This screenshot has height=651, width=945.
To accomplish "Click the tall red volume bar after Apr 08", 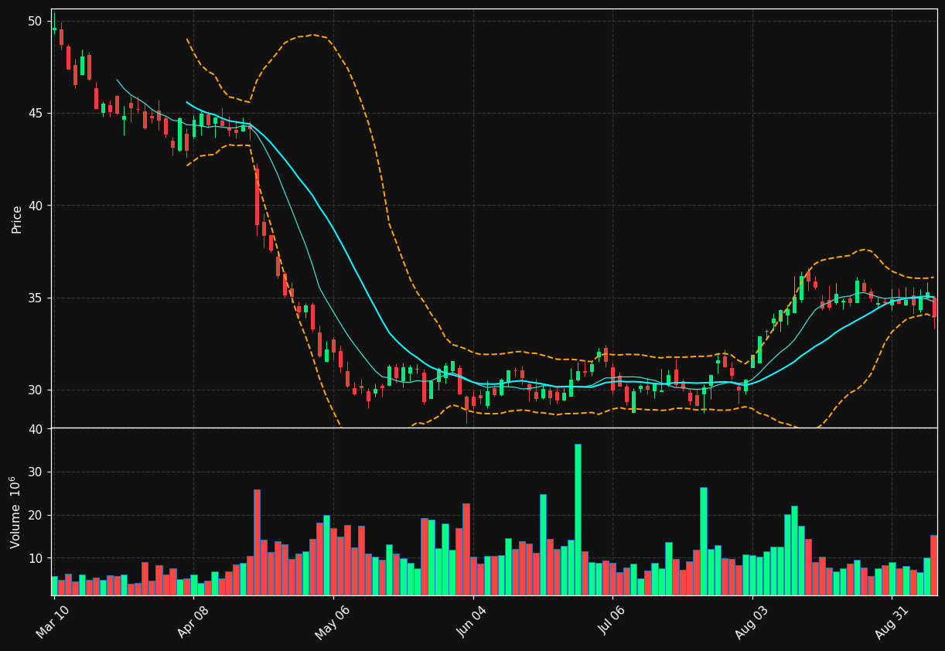I will 257,542.
